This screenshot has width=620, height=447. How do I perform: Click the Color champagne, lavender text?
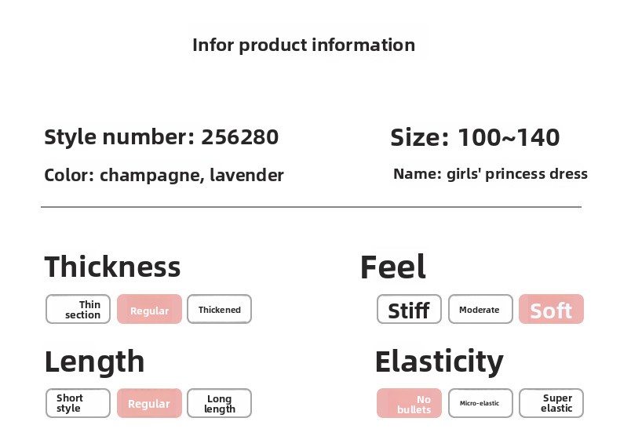tap(164, 175)
